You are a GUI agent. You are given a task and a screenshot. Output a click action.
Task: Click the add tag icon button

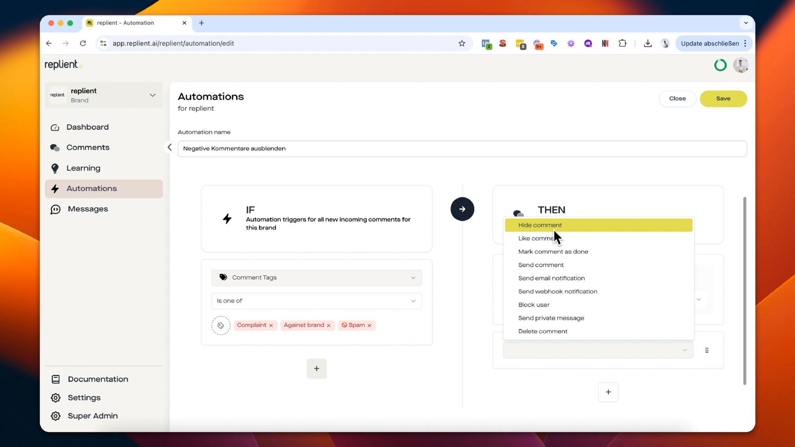[221, 325]
